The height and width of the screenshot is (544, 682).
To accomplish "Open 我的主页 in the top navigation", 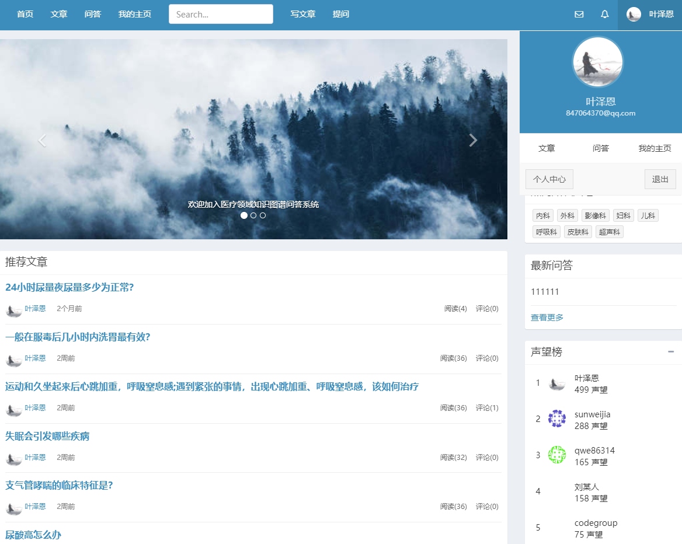I will [135, 15].
